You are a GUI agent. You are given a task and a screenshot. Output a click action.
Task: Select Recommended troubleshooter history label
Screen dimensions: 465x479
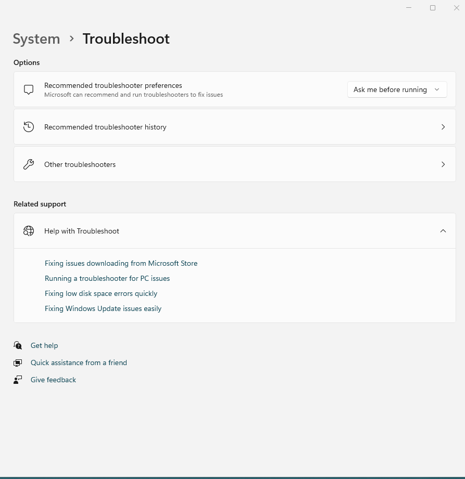click(x=105, y=127)
